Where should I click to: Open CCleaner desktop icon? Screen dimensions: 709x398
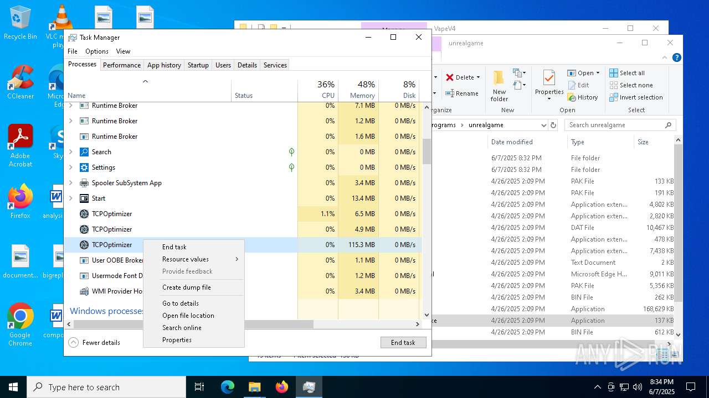pyautogui.click(x=20, y=82)
